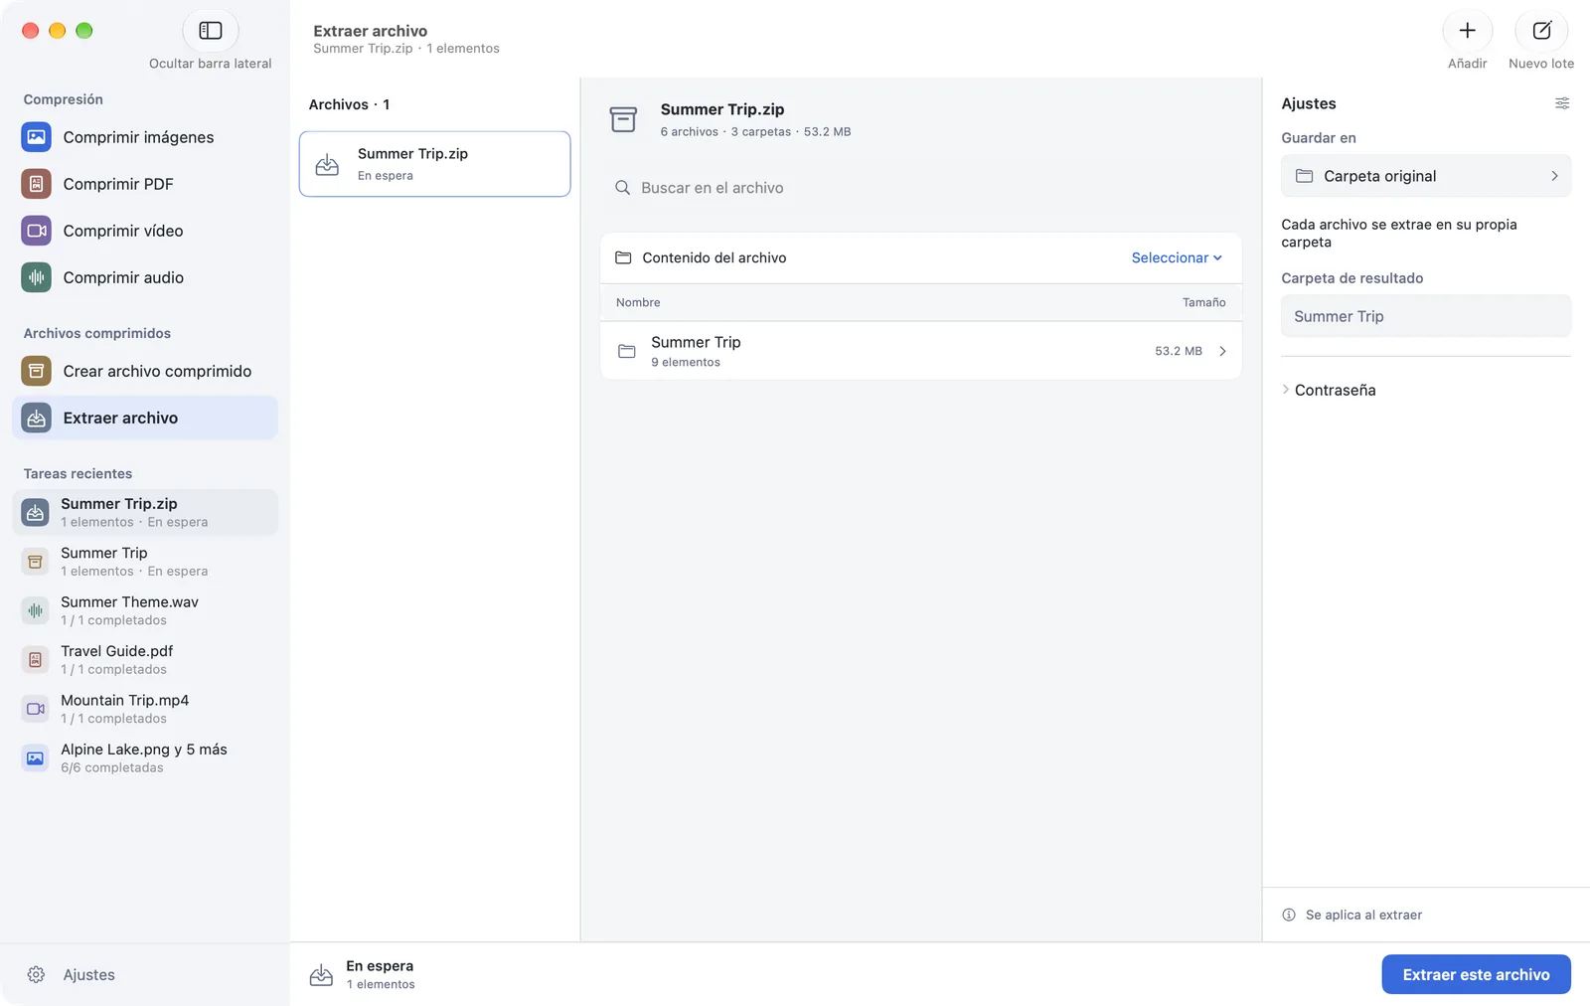Screen dimensions: 1590x1006
Task: Click the archive icon next to Summer Trip.zip title
Action: click(x=623, y=119)
